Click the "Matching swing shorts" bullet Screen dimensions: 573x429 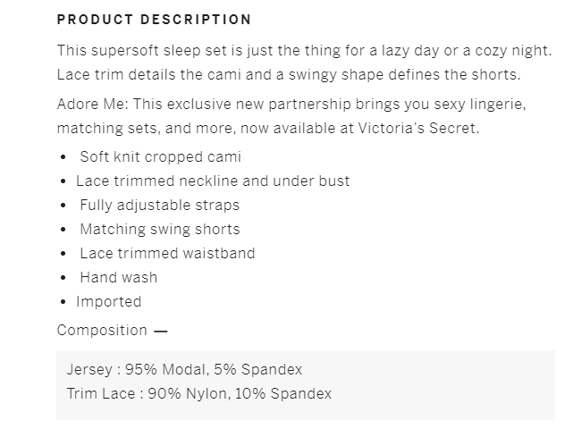click(x=159, y=229)
